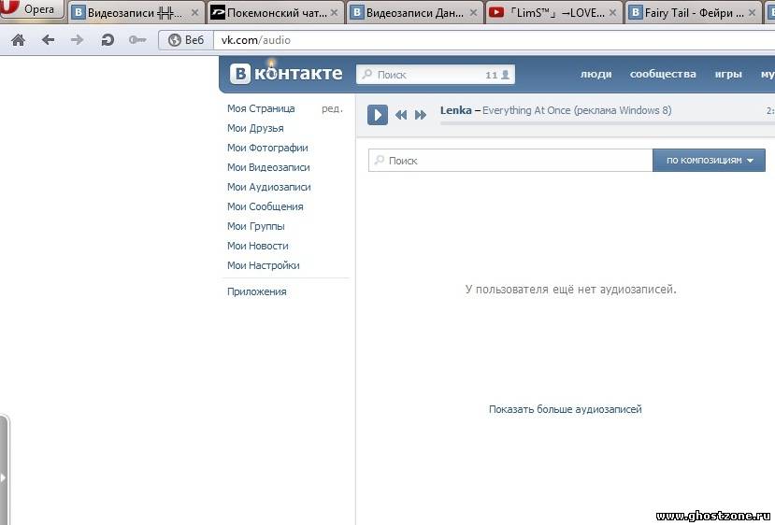Click the Opera menu button
Viewport: 775px width, 525px height.
coord(32,10)
